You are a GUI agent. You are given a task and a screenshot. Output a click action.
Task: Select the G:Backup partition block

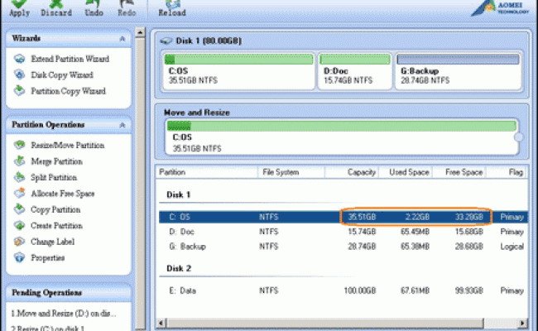coord(459,71)
